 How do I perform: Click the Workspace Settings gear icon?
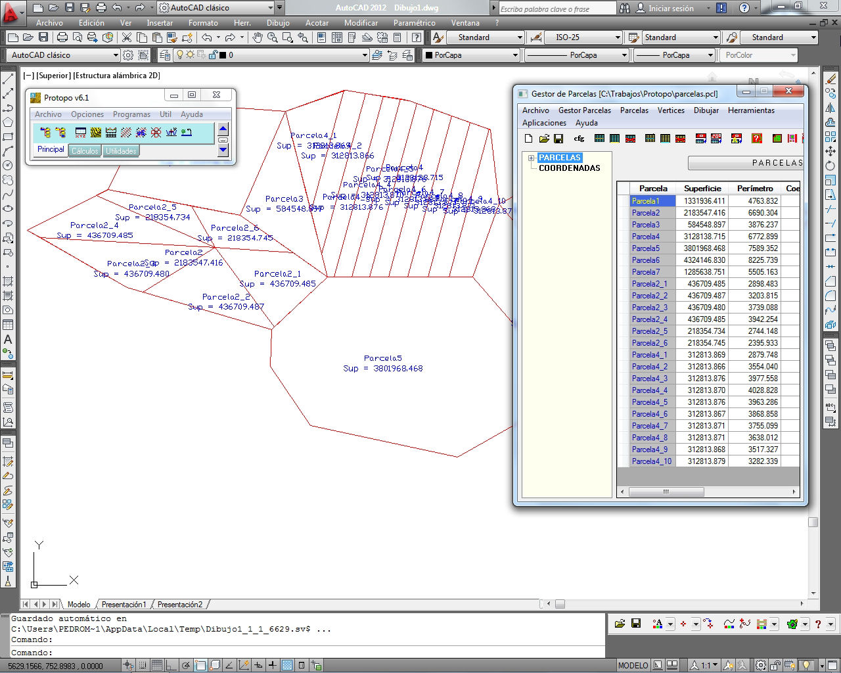click(128, 55)
